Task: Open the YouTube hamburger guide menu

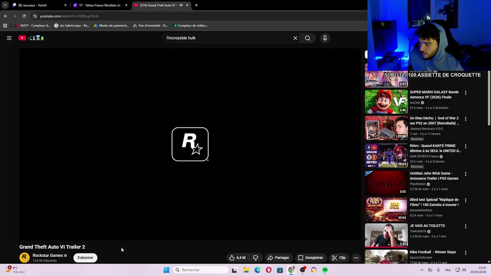Action: coord(9,38)
